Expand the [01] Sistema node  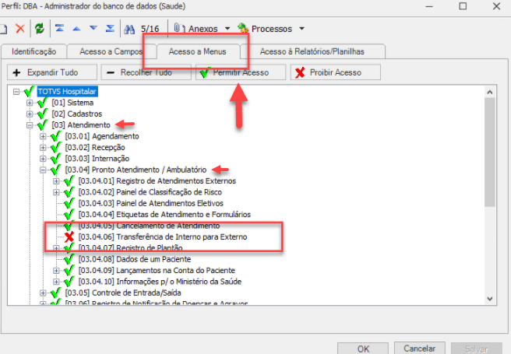click(x=30, y=103)
